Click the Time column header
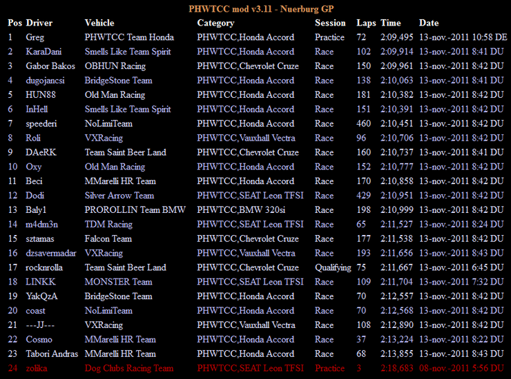The width and height of the screenshot is (511, 379). (x=391, y=23)
